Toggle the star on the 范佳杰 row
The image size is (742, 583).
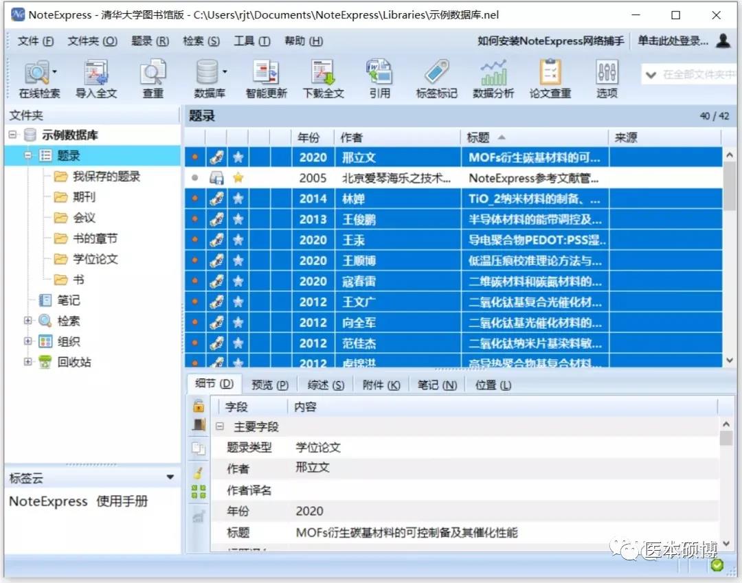coord(238,343)
